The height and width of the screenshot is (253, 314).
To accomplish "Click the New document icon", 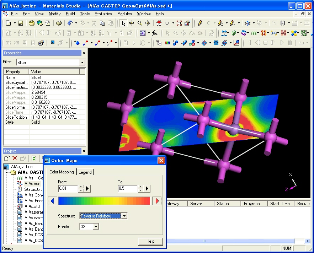I will click(x=9, y=23).
